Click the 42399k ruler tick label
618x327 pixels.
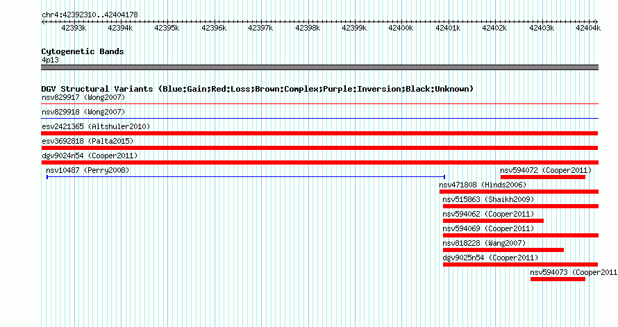pyautogui.click(x=354, y=28)
